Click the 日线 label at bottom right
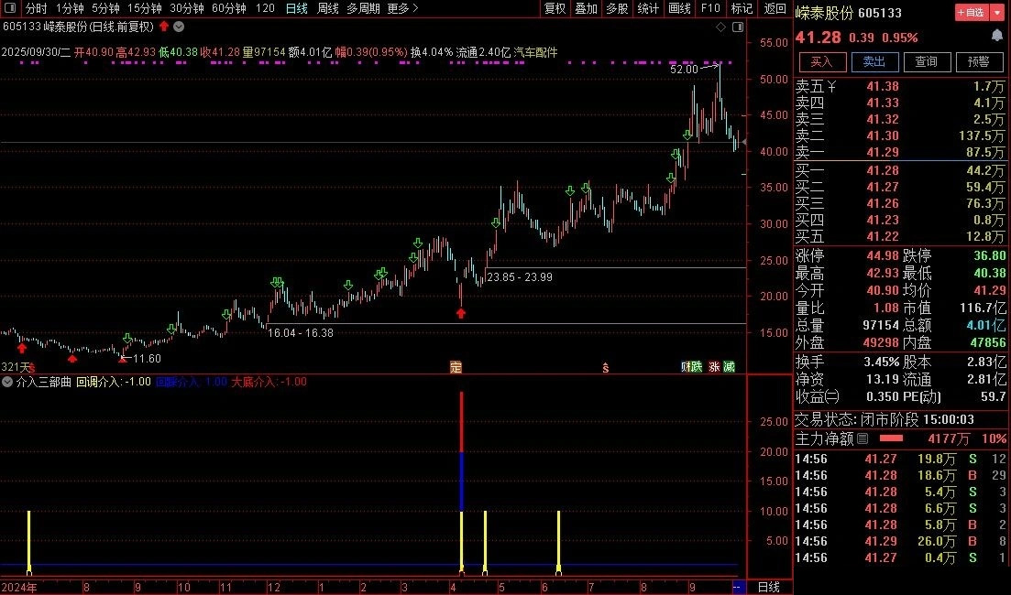This screenshot has height=595, width=1011. (x=768, y=588)
